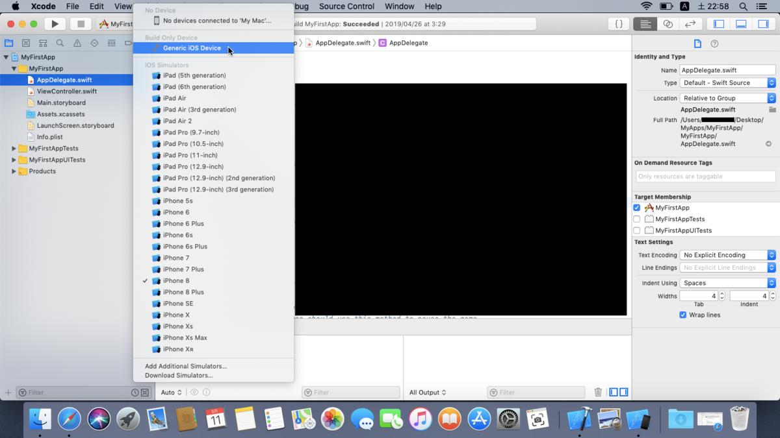
Task: Click Add Additional Simulators...
Action: point(186,366)
